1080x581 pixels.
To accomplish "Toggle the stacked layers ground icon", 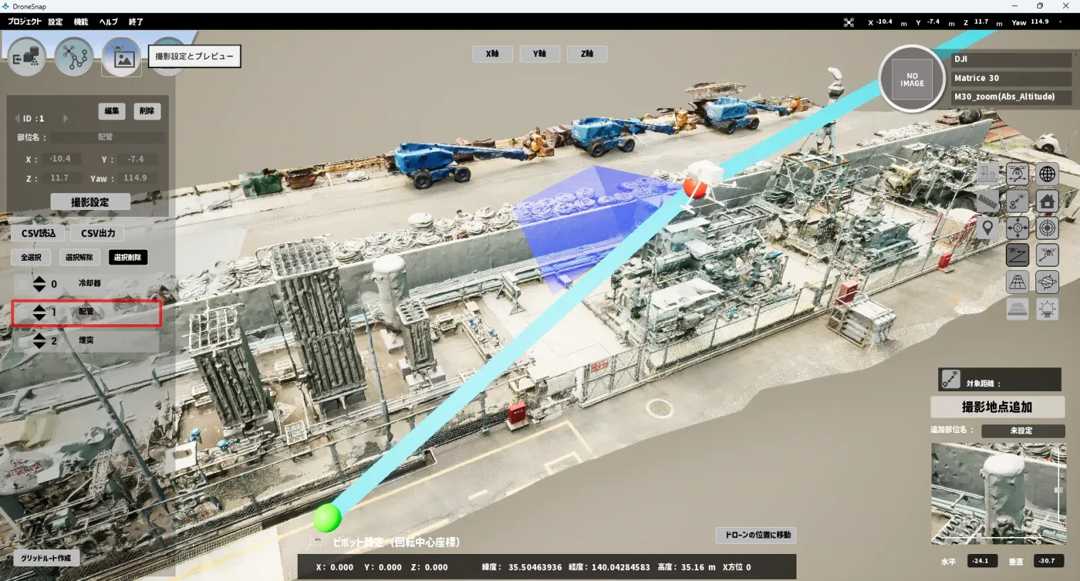I will click(1017, 309).
